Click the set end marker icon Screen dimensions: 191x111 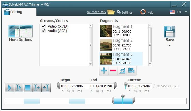coord(46,88)
